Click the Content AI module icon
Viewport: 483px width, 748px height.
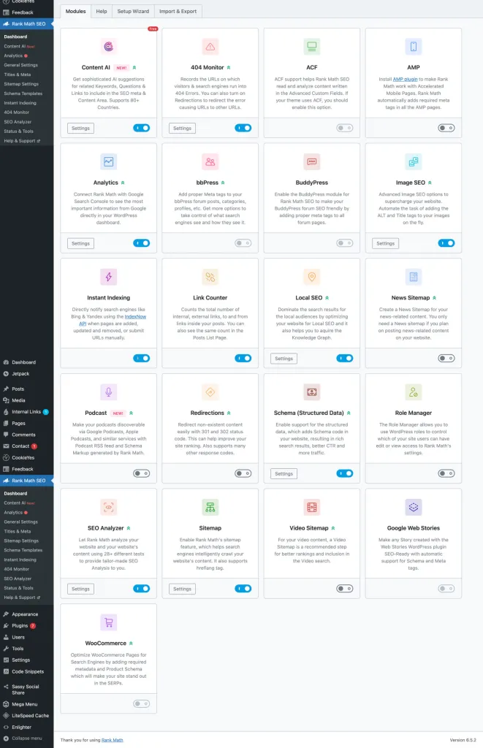(108, 46)
